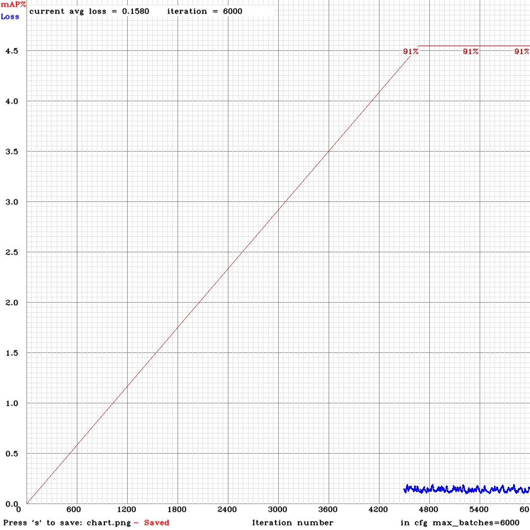Select the first 91% mAP marker
Image resolution: width=530 pixels, height=530 pixels.
point(411,52)
